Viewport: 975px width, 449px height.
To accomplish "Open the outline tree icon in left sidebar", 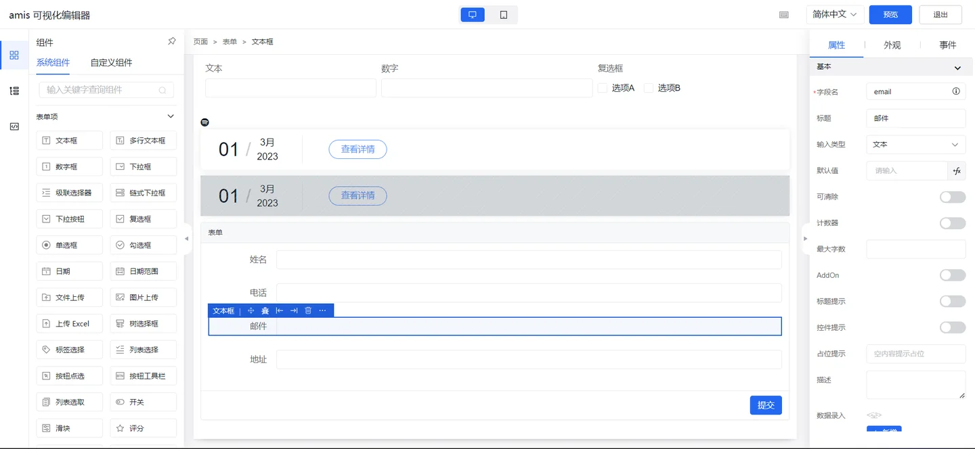I will point(14,91).
